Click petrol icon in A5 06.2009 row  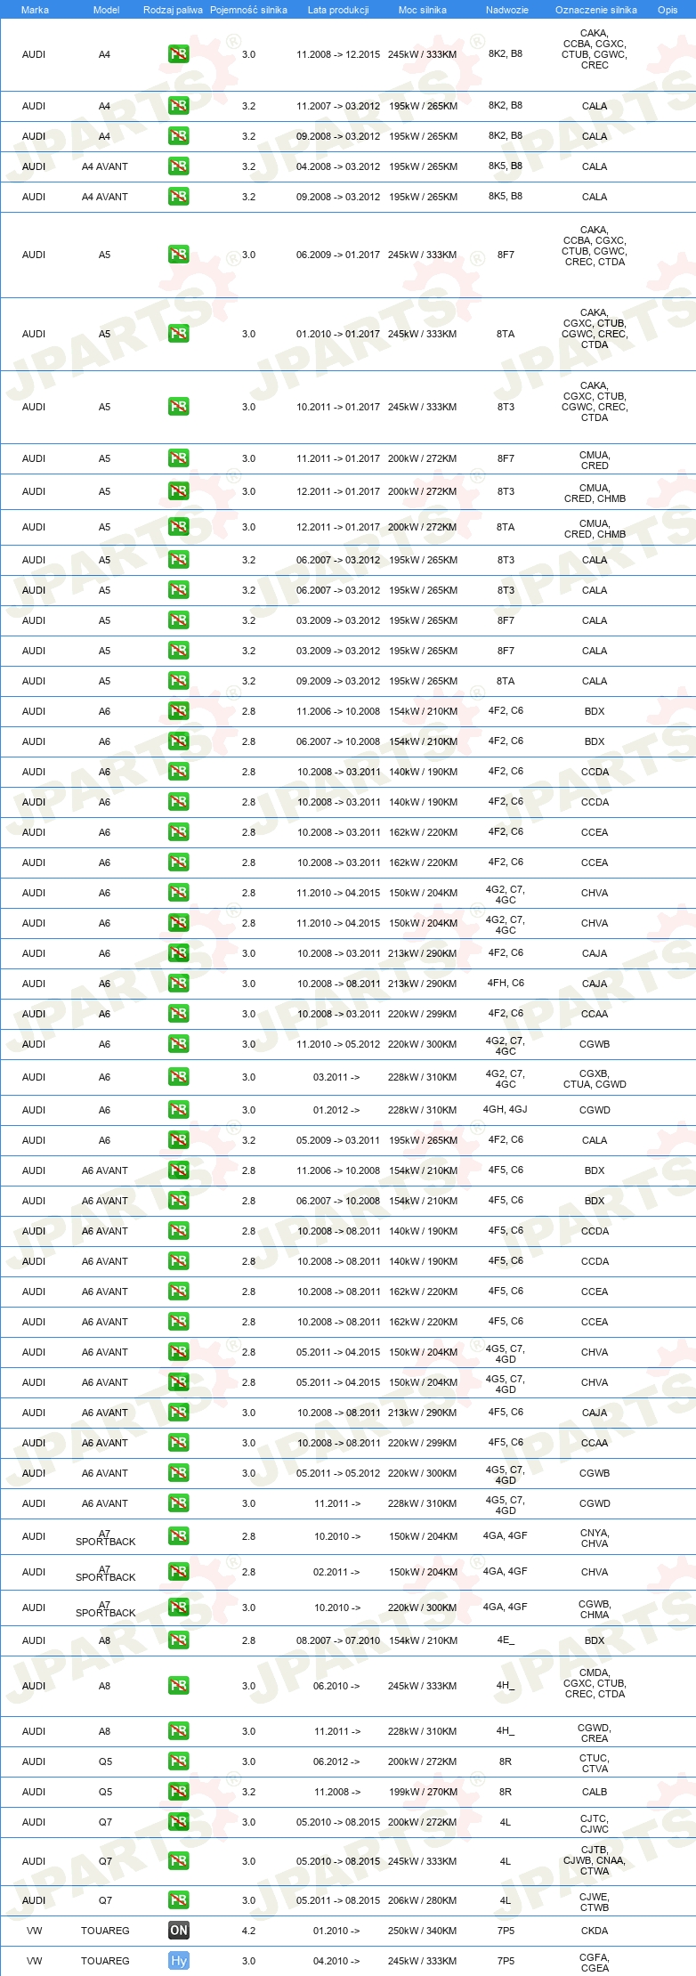179,255
